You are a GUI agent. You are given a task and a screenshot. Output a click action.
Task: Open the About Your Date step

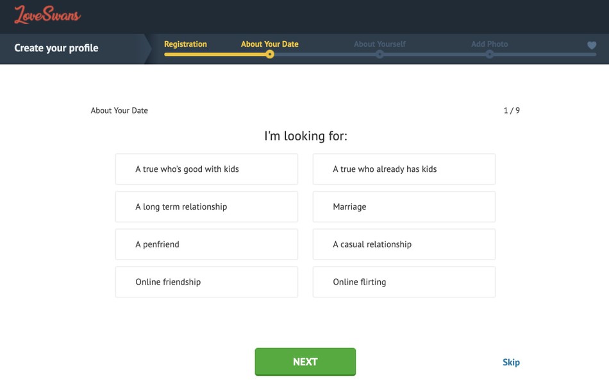click(269, 44)
